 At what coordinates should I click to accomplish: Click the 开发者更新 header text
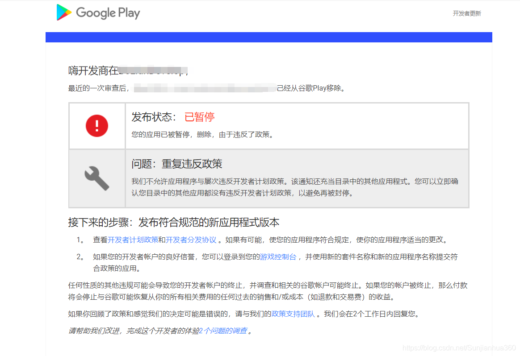pyautogui.click(x=467, y=13)
